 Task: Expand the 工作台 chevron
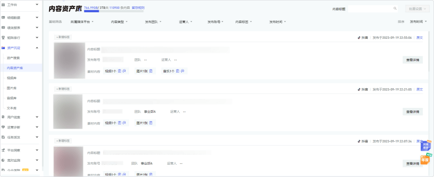(x=37, y=5)
